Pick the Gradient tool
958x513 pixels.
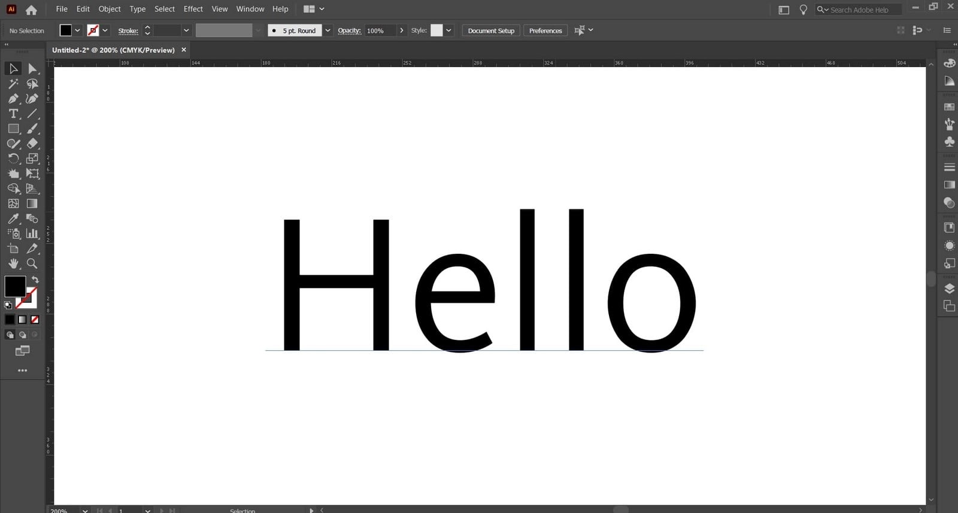(x=32, y=204)
